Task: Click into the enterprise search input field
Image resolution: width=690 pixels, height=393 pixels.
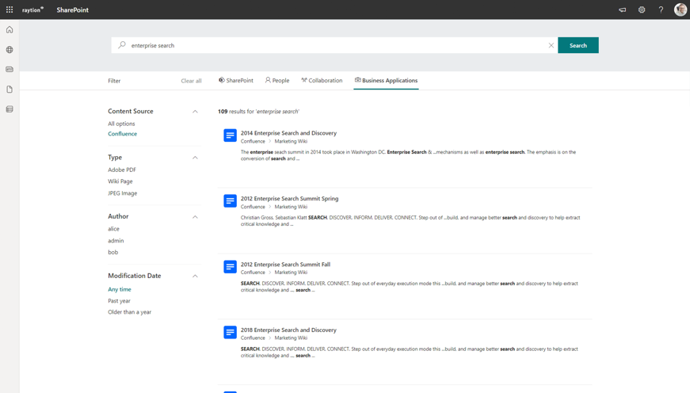Action: pos(334,45)
